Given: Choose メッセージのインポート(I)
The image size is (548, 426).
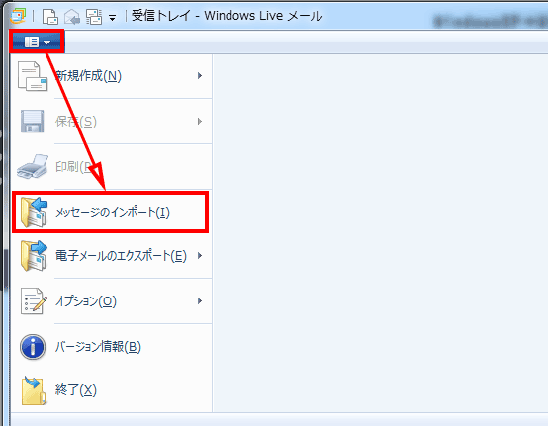Looking at the screenshot, I should coord(111,212).
